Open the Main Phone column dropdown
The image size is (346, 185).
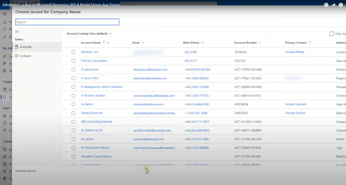(x=203, y=43)
